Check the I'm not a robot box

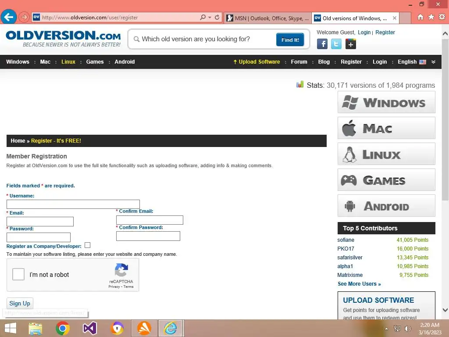click(x=18, y=274)
